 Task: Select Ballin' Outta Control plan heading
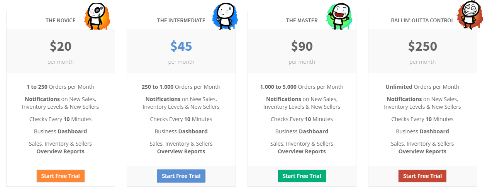coord(422,20)
